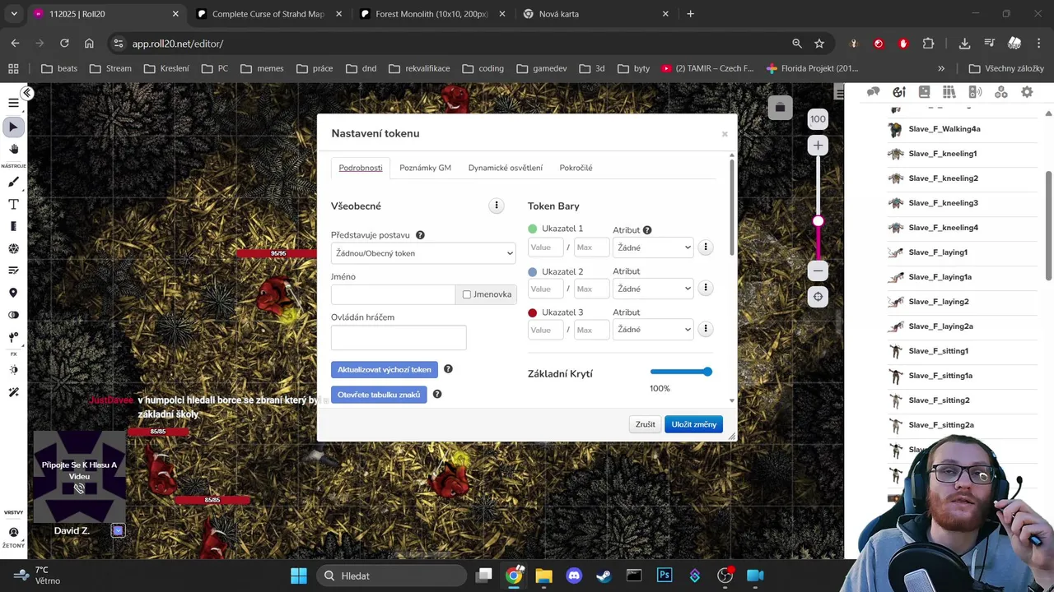Image resolution: width=1054 pixels, height=592 pixels.
Task: Open the Žetony layer selector icon
Action: coord(13,532)
